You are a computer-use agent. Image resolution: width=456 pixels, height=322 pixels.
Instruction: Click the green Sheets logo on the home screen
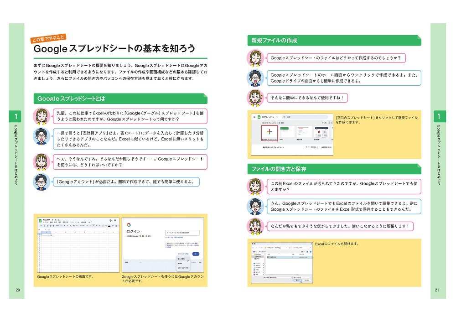[x=258, y=117]
